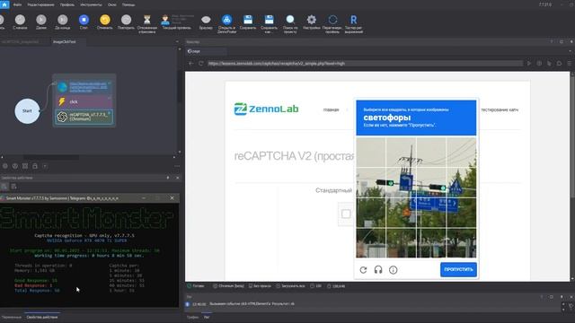Click the project tabs dropdown arrow
The image size is (575, 323).
pos(177,42)
